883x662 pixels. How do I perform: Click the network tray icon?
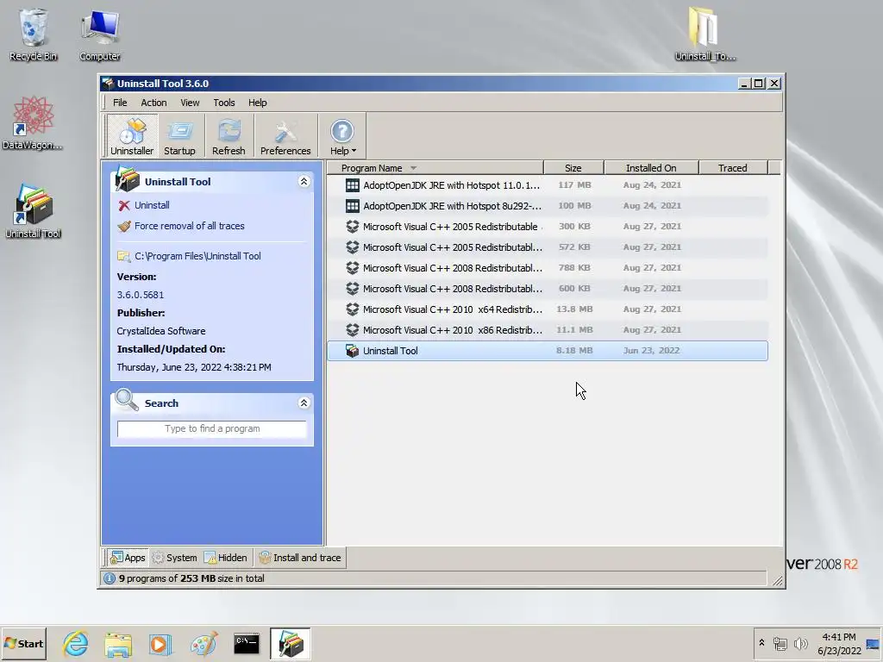coord(780,643)
